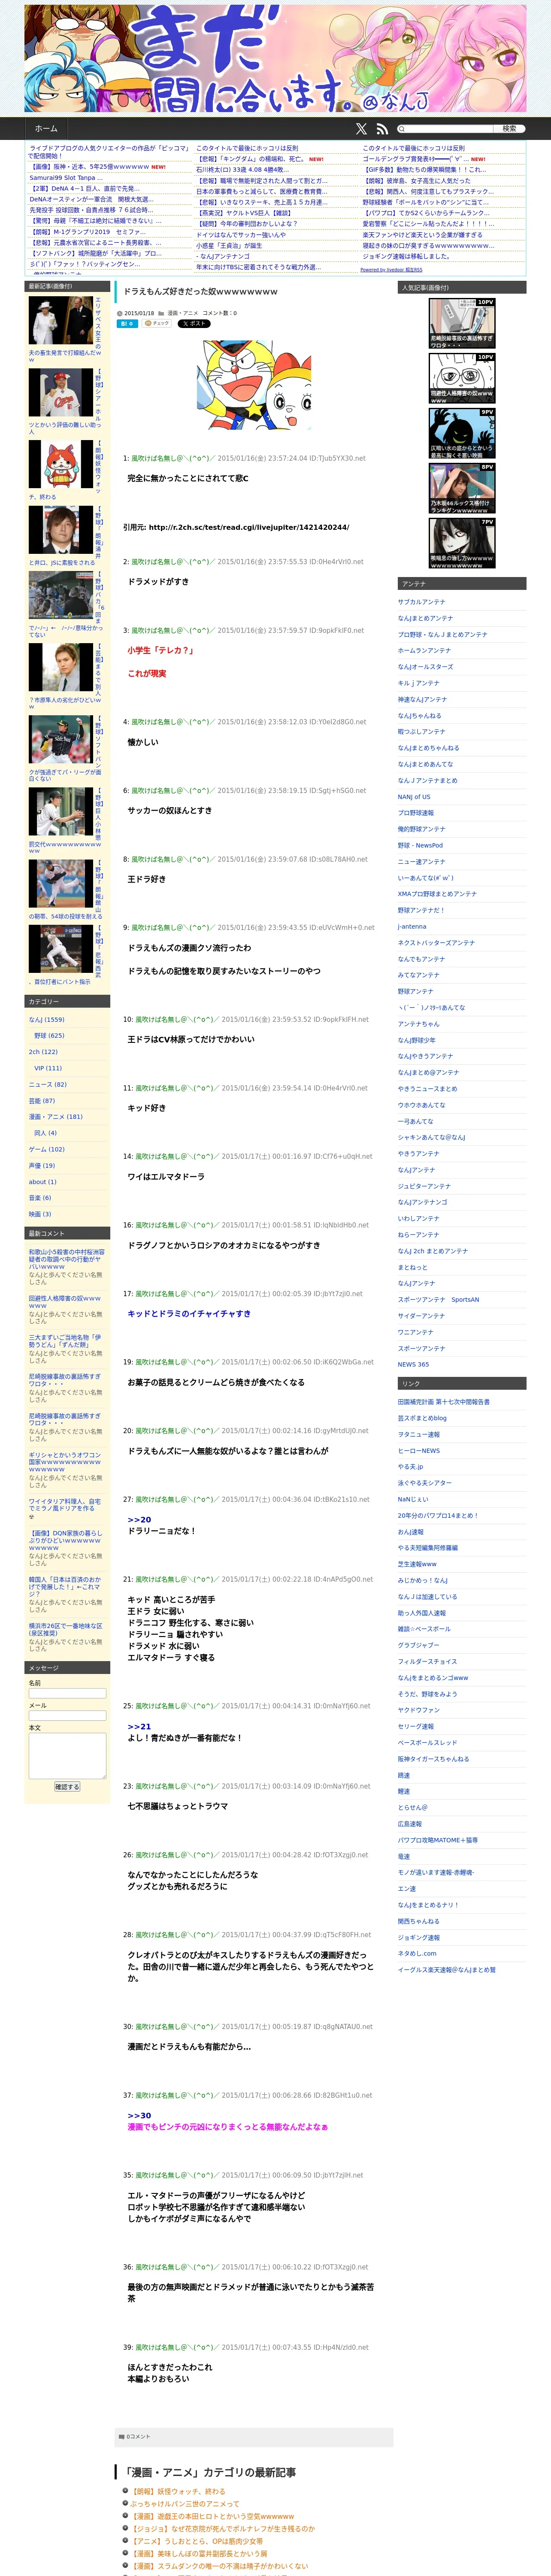Click the ホーム menu item
The image size is (551, 2576).
pos(46,129)
